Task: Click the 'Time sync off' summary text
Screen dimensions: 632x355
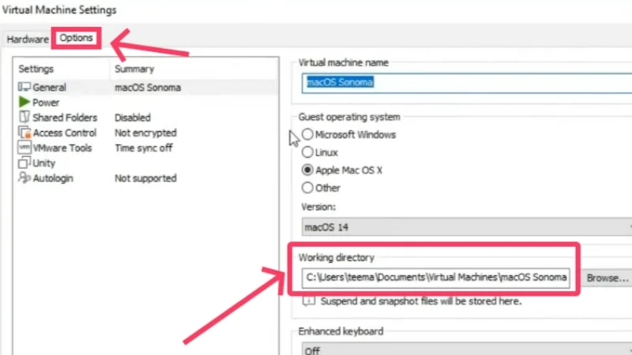Action: click(x=144, y=148)
